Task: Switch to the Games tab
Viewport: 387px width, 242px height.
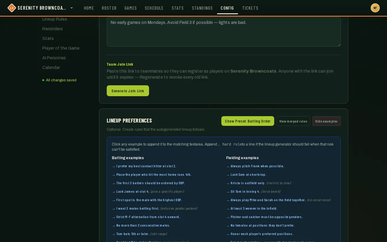Action: [x=131, y=8]
